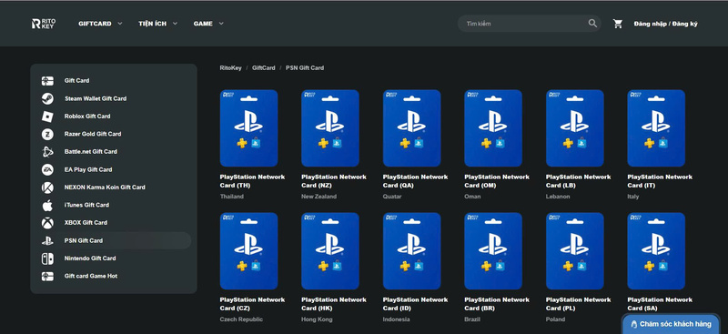Open the Thailand PSN card thumbnail
Image resolution: width=728 pixels, height=334 pixels.
pyautogui.click(x=248, y=128)
